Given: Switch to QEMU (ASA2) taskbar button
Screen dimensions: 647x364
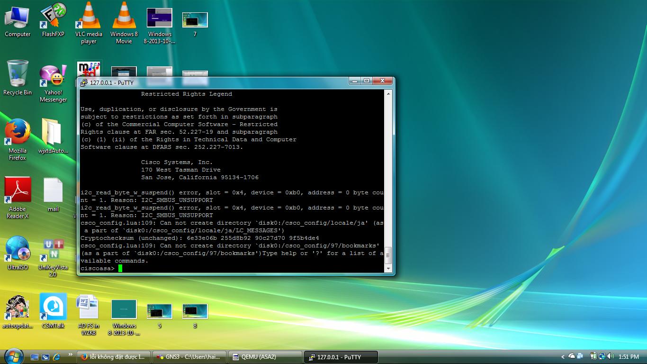Looking at the screenshot, I should coord(264,357).
